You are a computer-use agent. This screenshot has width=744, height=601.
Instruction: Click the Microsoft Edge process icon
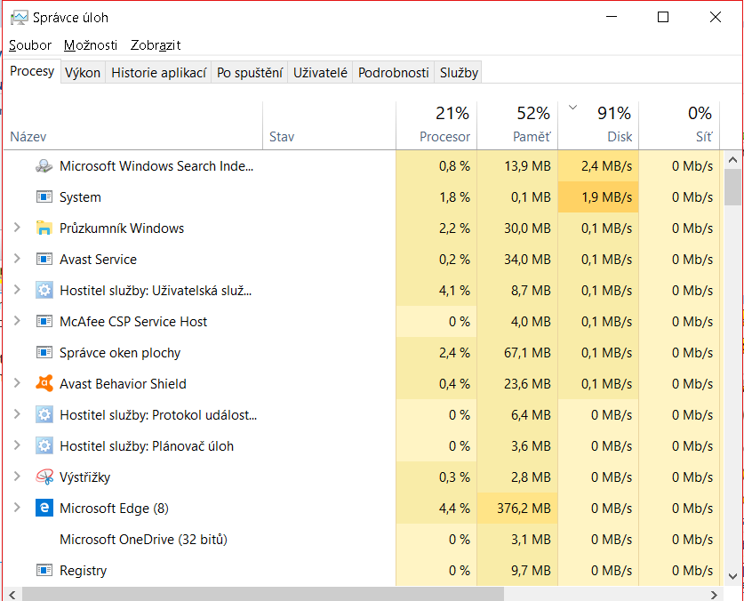44,509
